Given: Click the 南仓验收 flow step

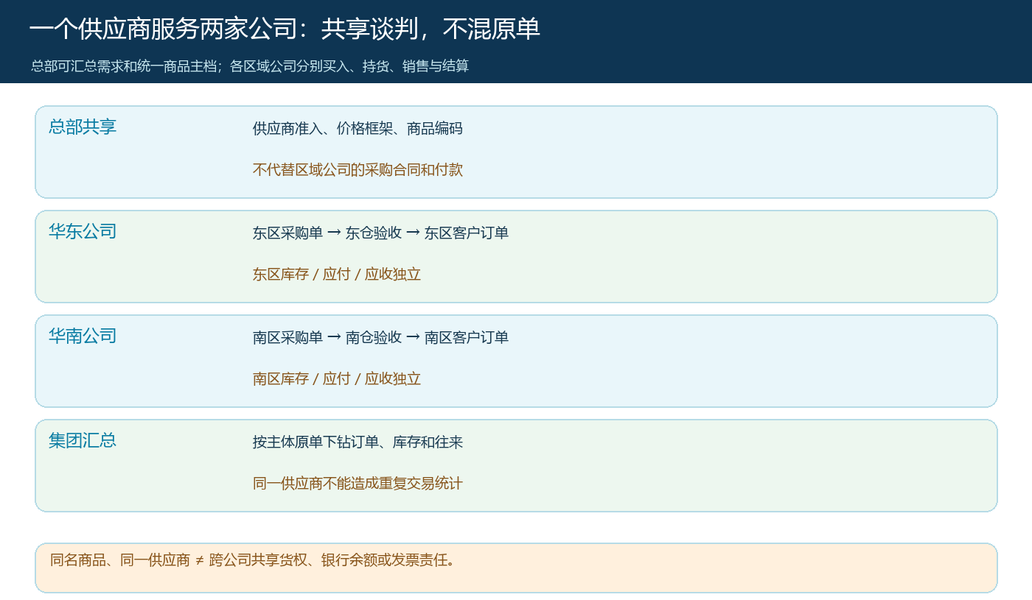Looking at the screenshot, I should point(374,337).
